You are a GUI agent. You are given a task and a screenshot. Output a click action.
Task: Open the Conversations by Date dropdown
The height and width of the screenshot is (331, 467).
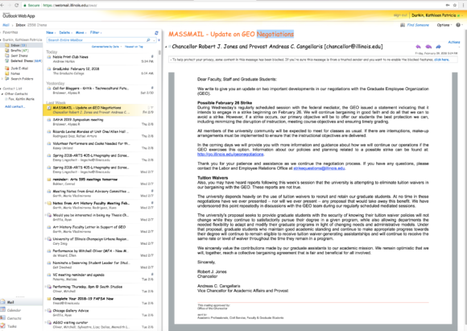click(106, 47)
